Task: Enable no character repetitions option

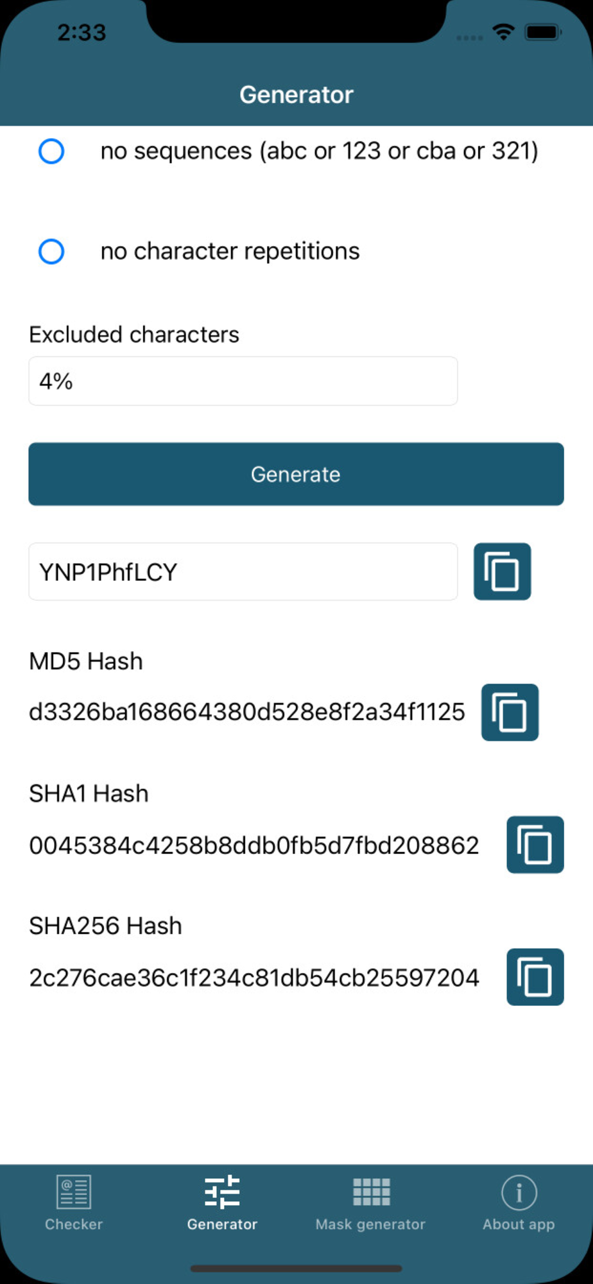Action: tap(51, 251)
